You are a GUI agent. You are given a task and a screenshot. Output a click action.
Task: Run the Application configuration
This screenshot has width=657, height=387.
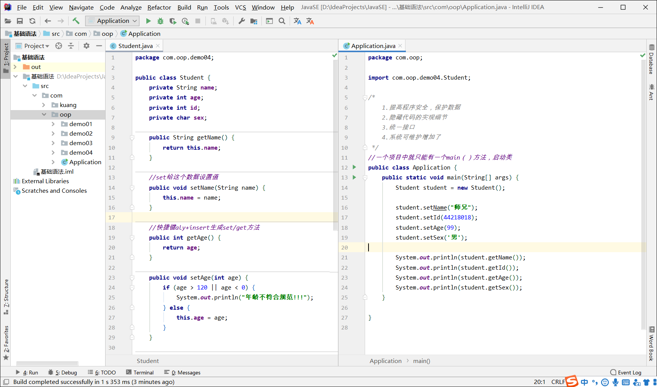(x=148, y=21)
